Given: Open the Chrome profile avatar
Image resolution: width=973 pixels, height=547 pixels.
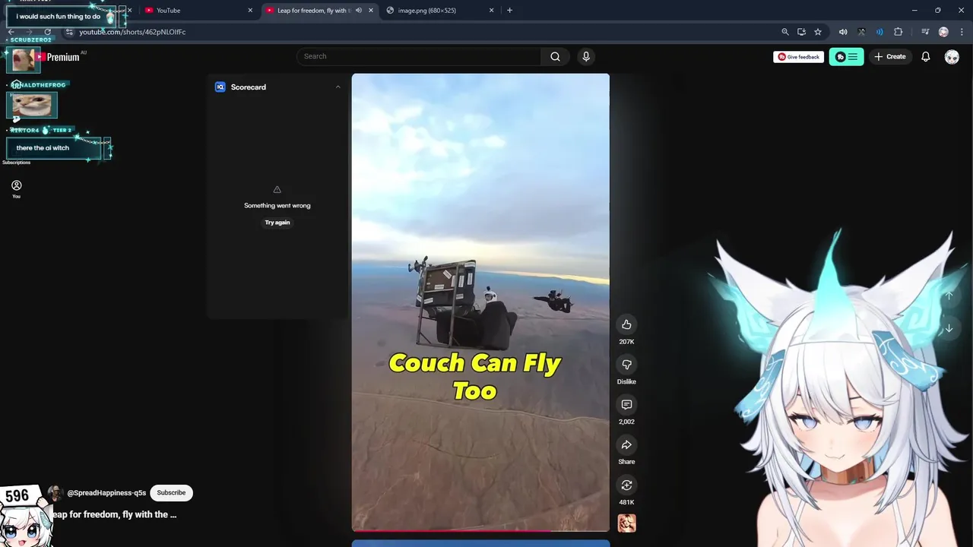Looking at the screenshot, I should coord(943,32).
